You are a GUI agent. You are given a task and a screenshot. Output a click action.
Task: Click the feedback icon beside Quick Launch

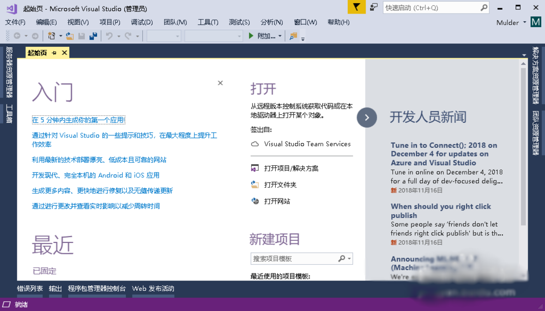[373, 7]
